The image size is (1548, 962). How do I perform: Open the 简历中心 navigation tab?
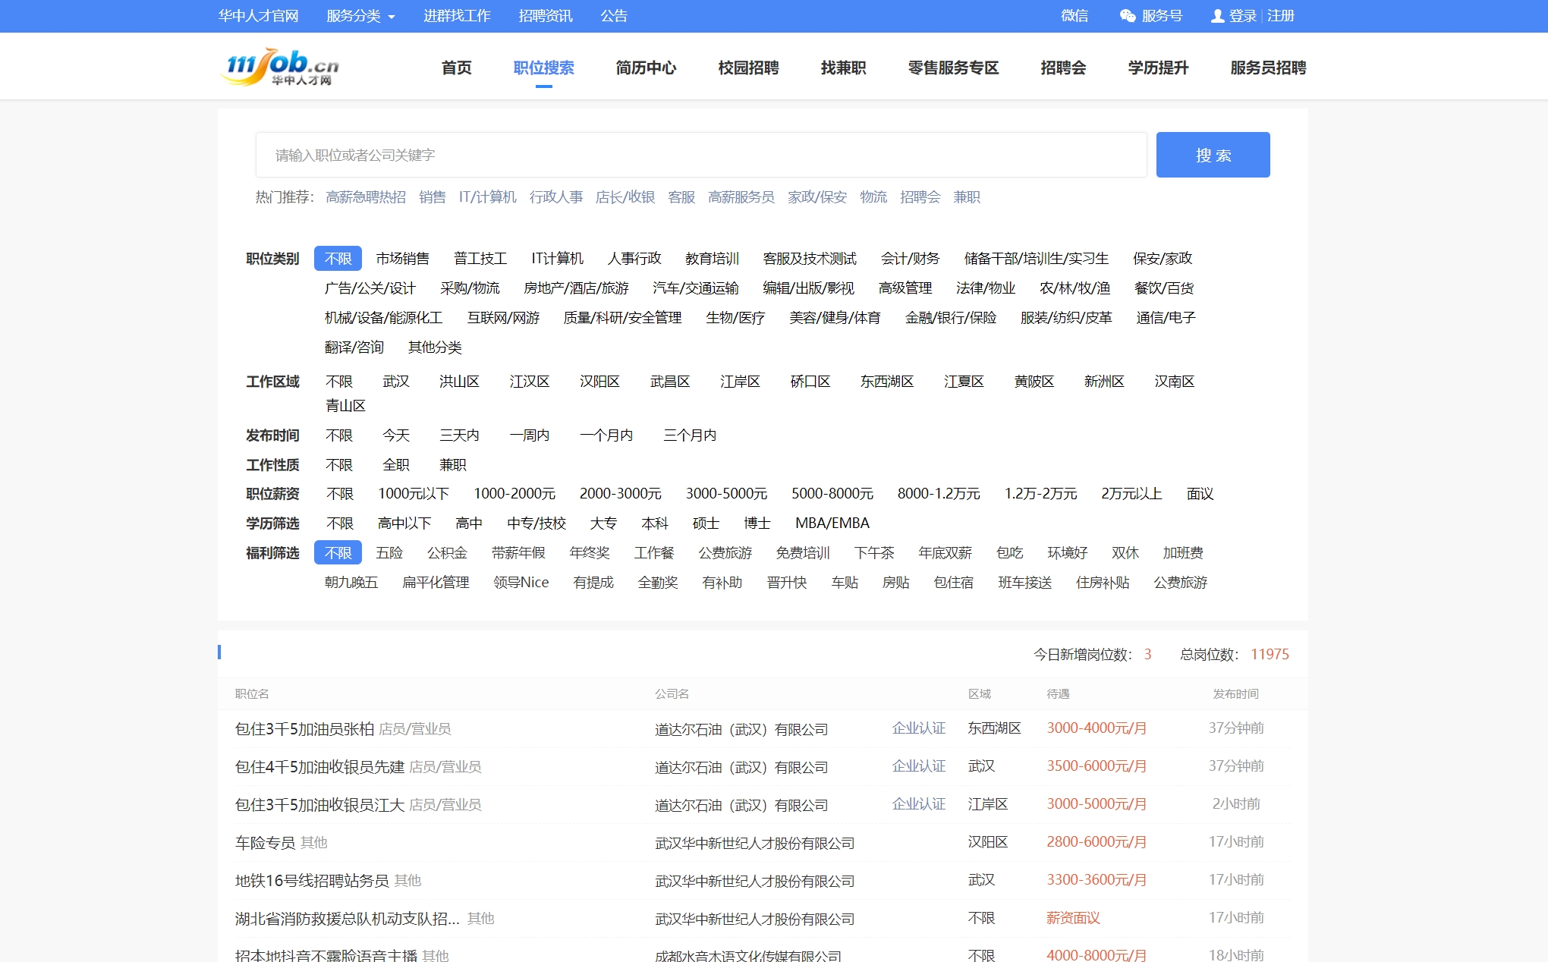click(646, 68)
